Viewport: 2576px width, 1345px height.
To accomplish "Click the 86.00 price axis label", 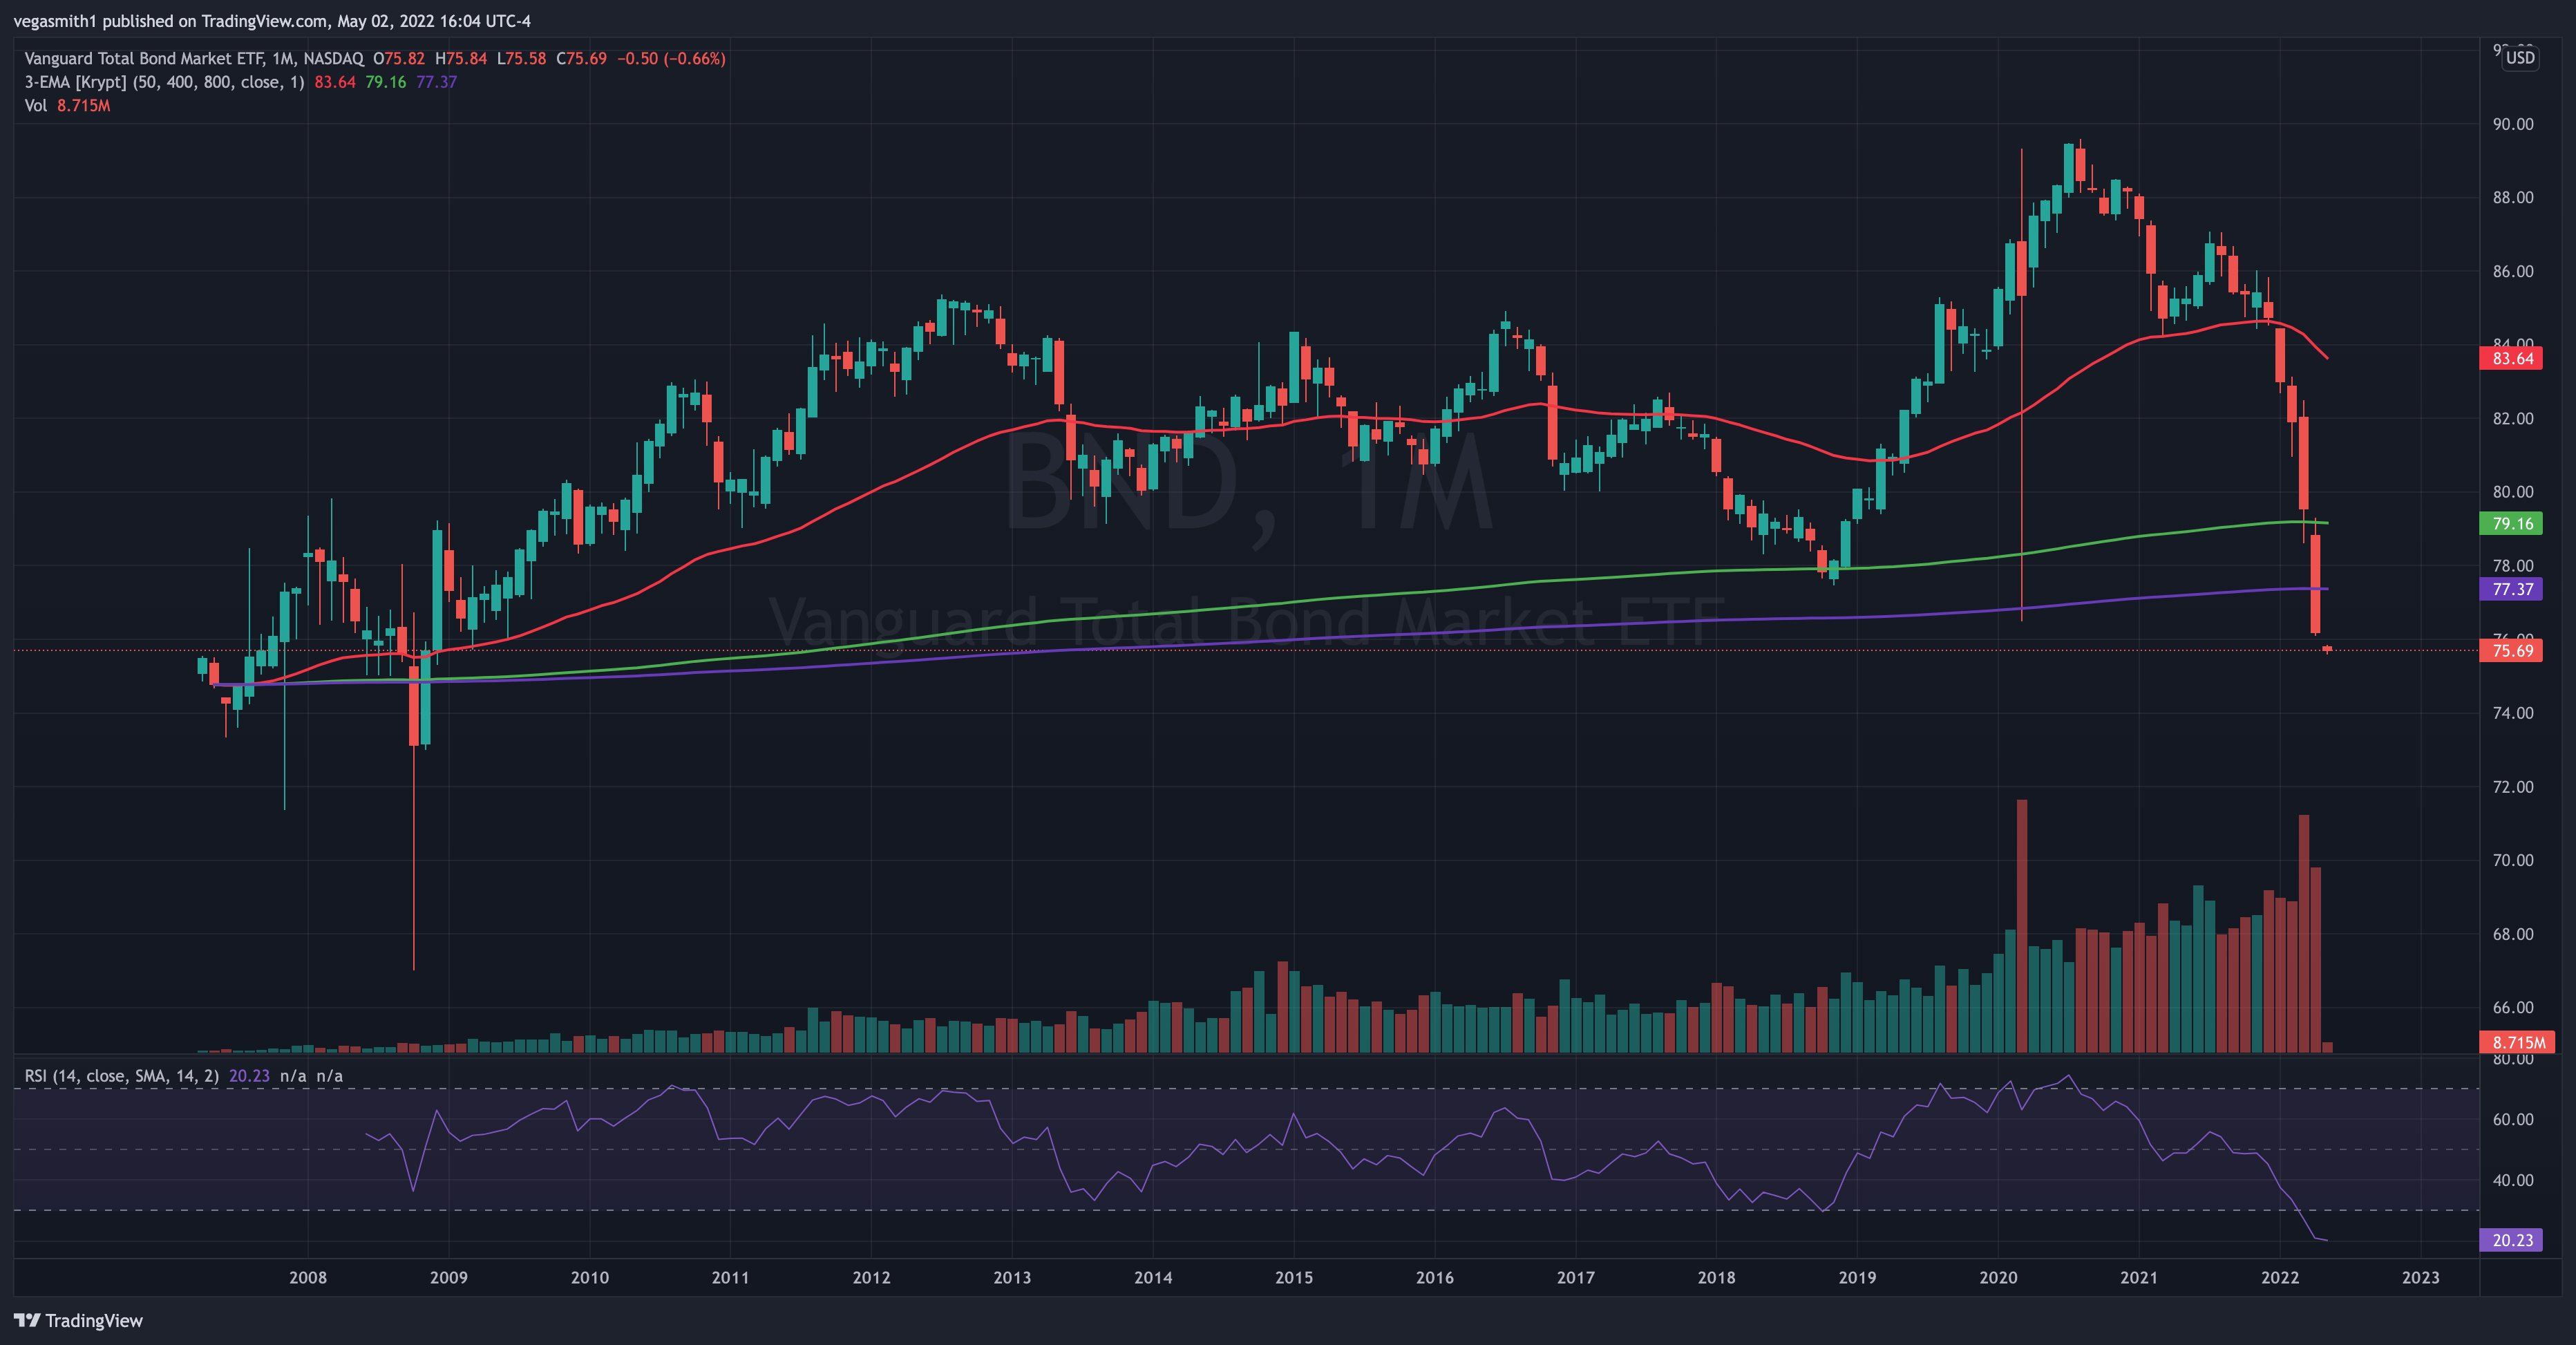I will (x=2513, y=271).
